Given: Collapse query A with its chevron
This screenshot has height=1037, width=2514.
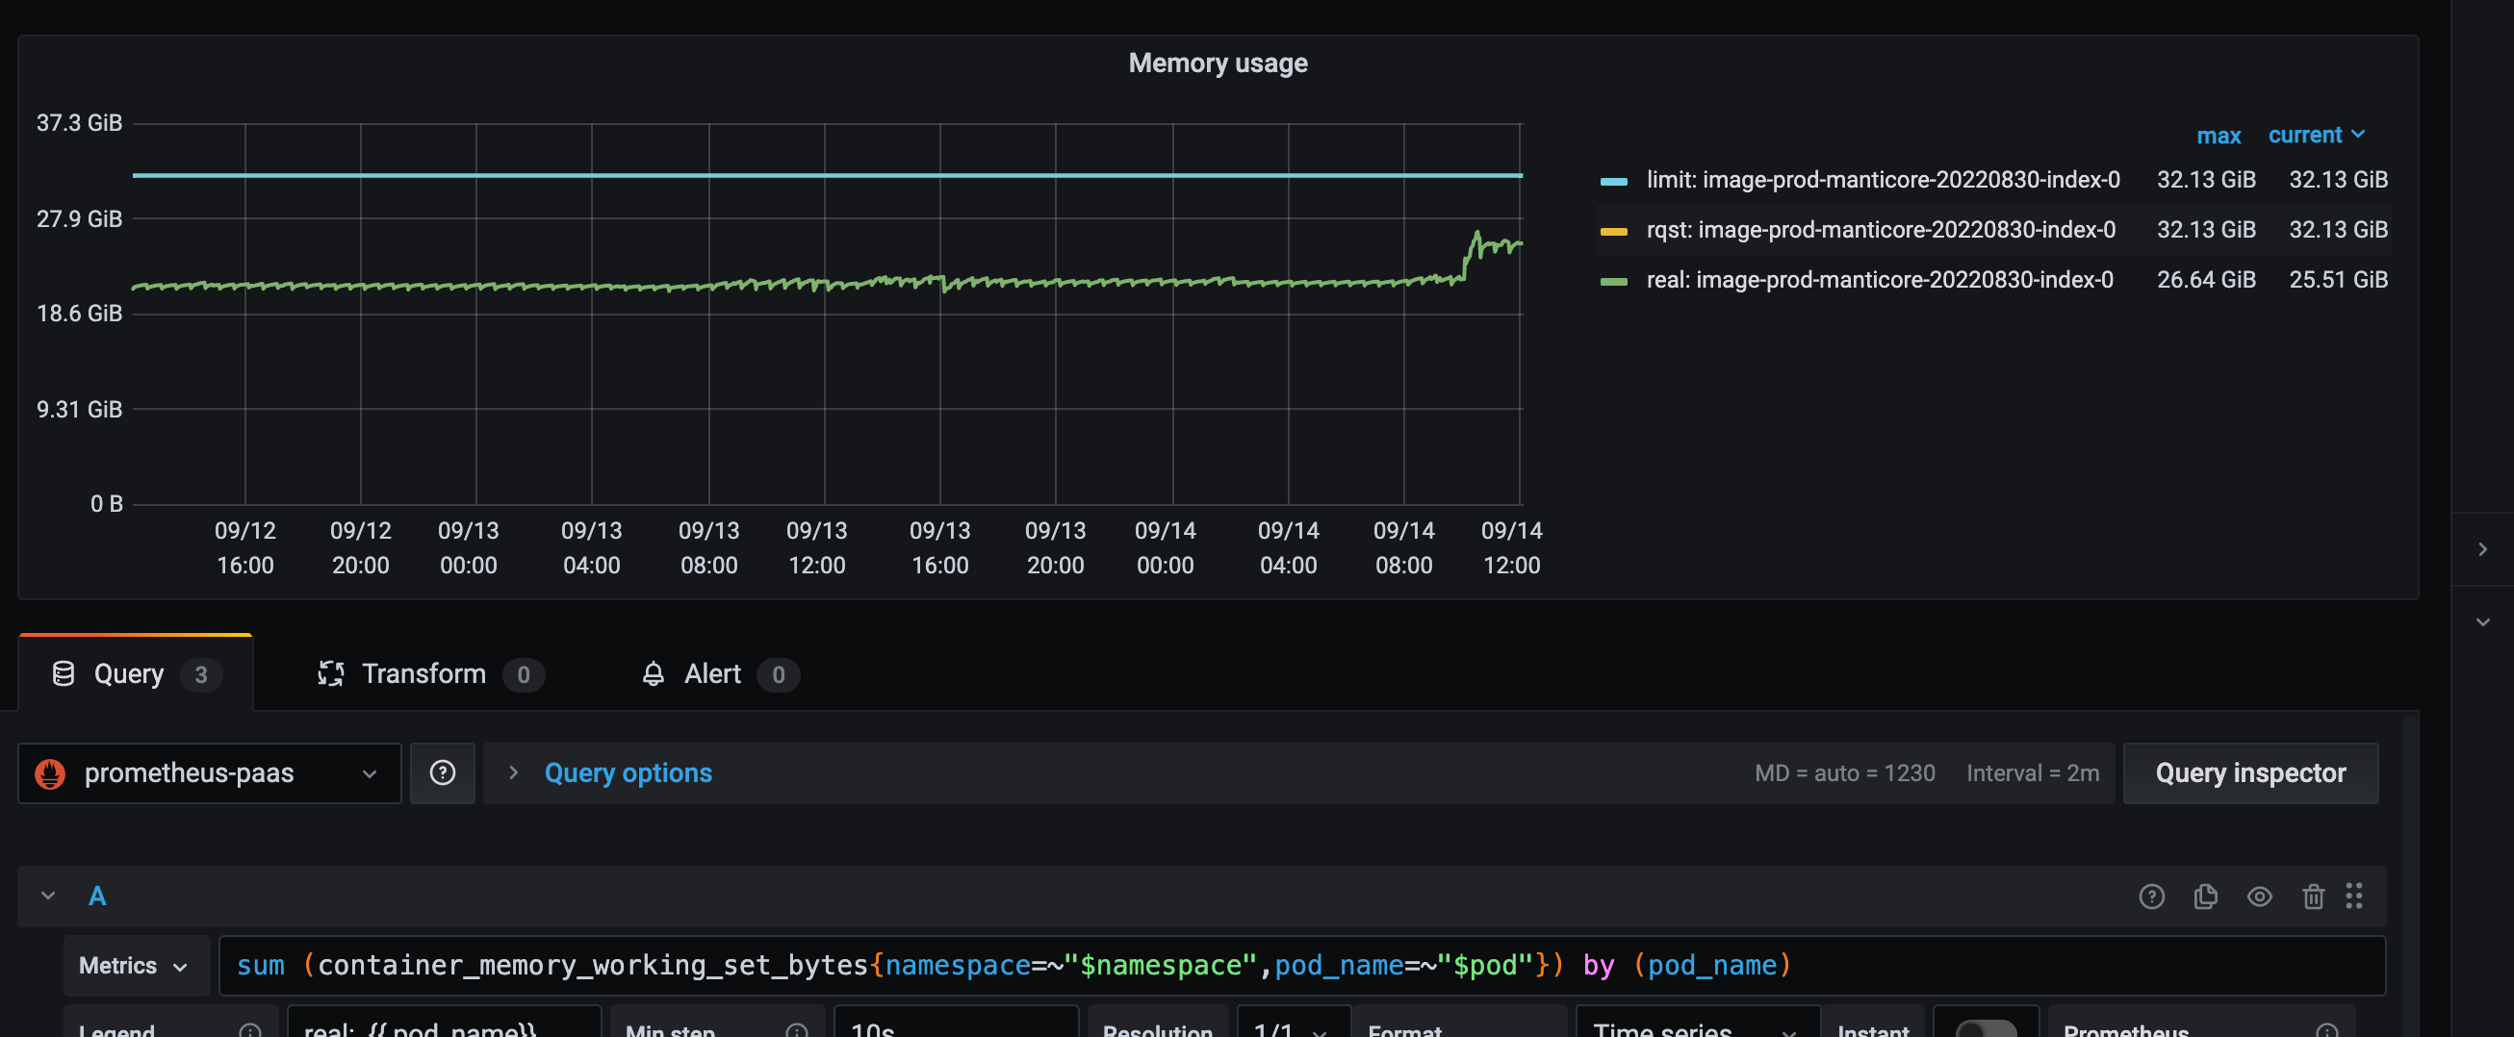Looking at the screenshot, I should 46,896.
